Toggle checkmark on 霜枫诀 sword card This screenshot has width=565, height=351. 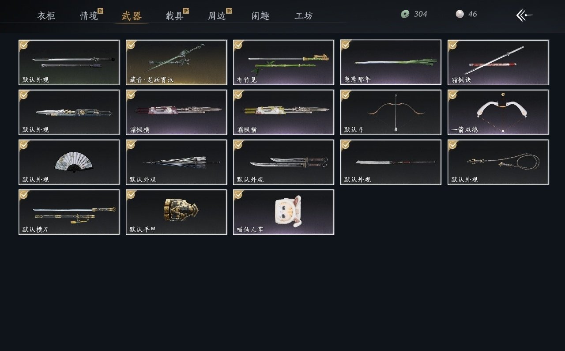click(x=453, y=45)
